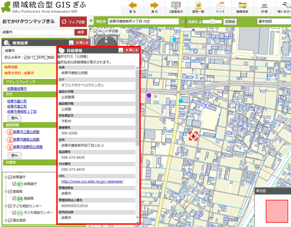Close the 詳細情報 panel with 閉じる
291x227 pixels.
coord(132,50)
